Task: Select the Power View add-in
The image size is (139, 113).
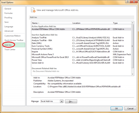Action: pyautogui.click(x=81, y=60)
